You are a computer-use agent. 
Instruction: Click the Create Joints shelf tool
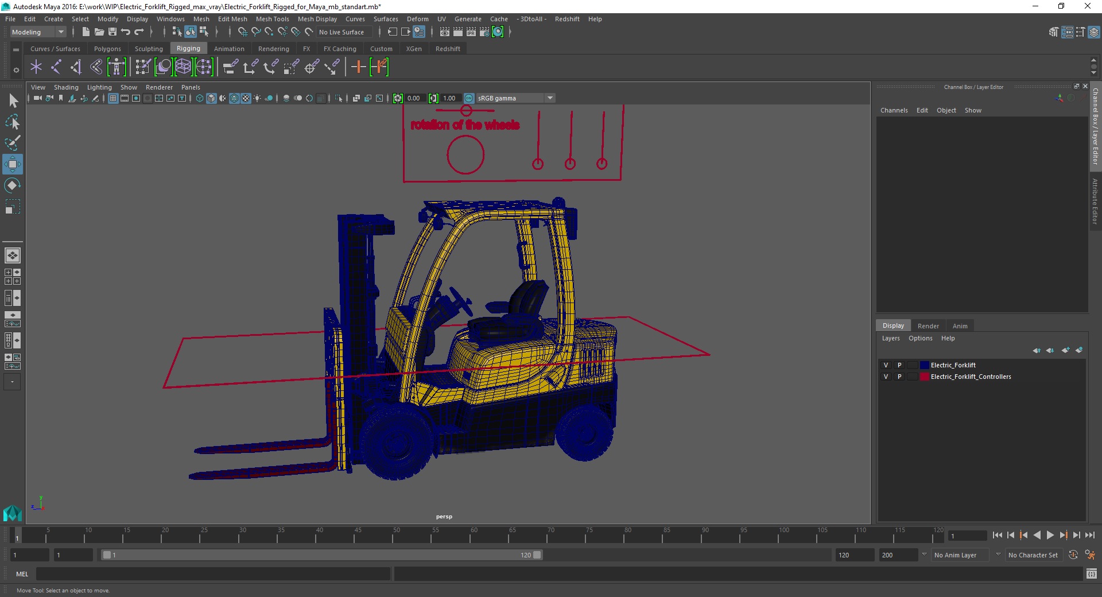[x=56, y=67]
